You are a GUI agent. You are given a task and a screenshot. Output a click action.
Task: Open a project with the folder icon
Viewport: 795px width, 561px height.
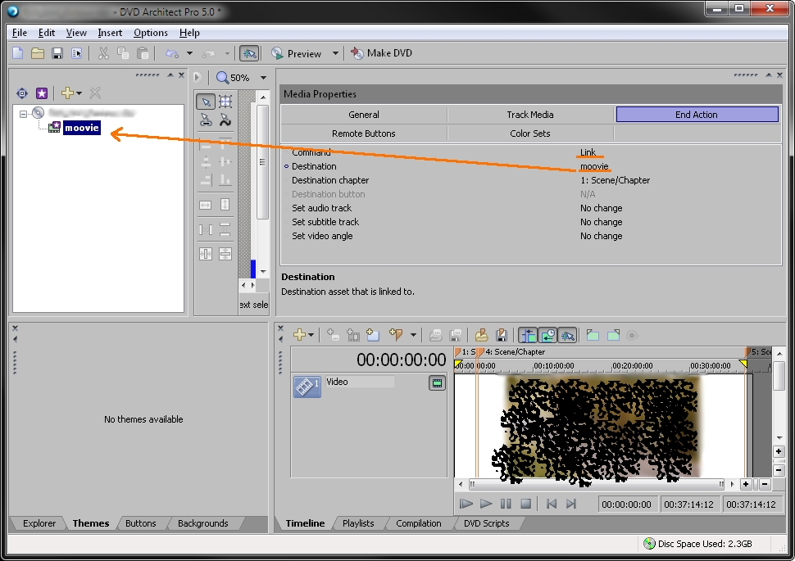[x=38, y=53]
